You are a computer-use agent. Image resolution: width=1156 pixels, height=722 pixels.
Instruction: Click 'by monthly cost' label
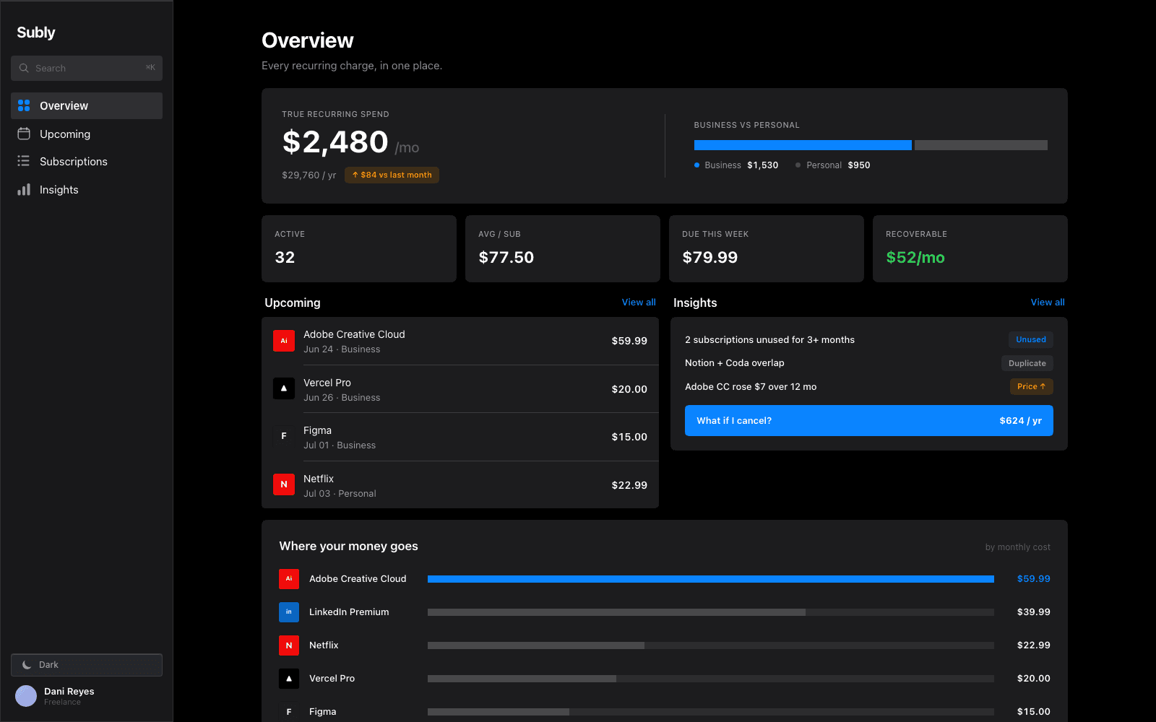coord(1018,547)
